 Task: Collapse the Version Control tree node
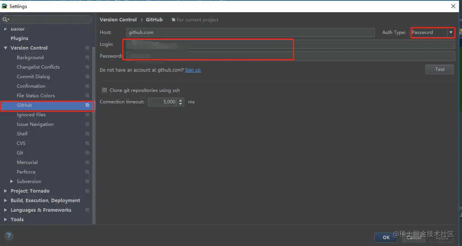click(5, 48)
